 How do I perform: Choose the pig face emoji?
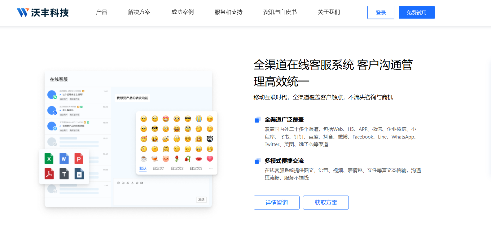click(x=166, y=159)
